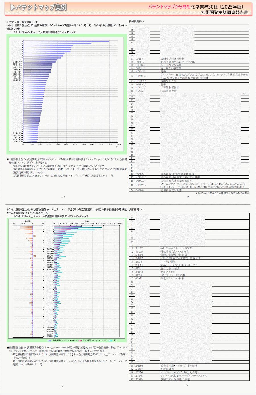
Task: Click the 合計 legend swatch
Action: click(x=111, y=340)
